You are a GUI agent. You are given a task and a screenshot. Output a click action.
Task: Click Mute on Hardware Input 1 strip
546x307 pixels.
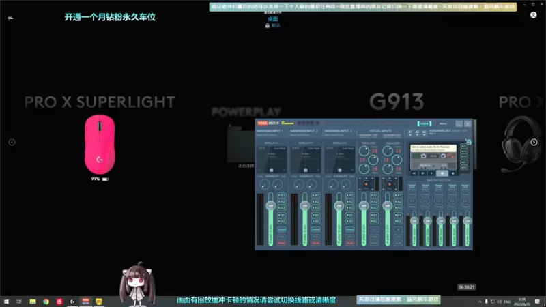click(282, 243)
